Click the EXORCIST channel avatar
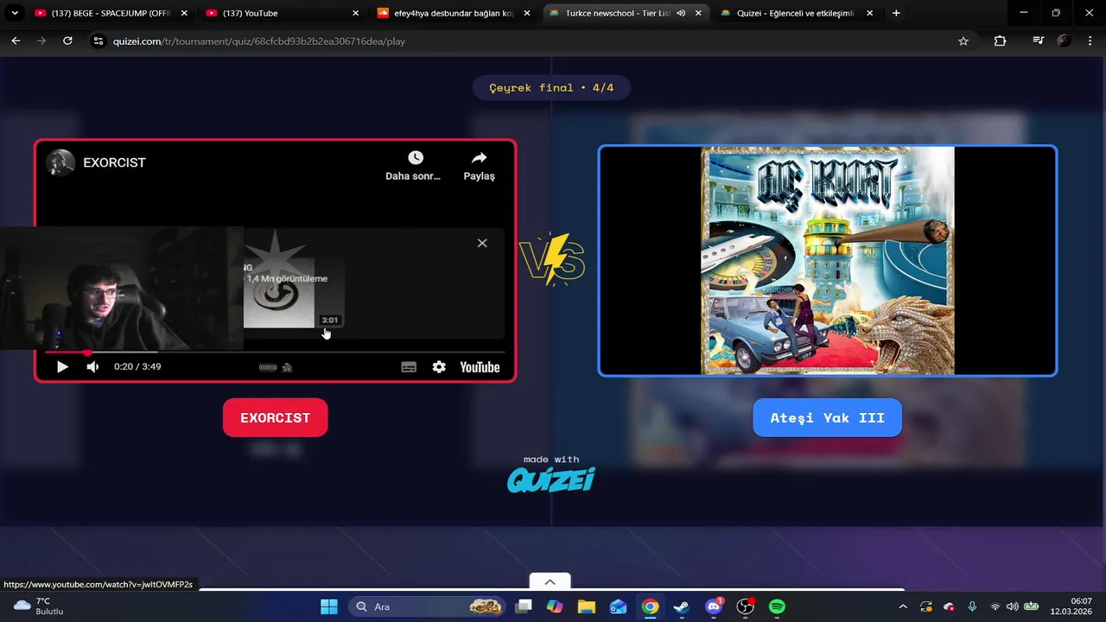 (x=60, y=162)
